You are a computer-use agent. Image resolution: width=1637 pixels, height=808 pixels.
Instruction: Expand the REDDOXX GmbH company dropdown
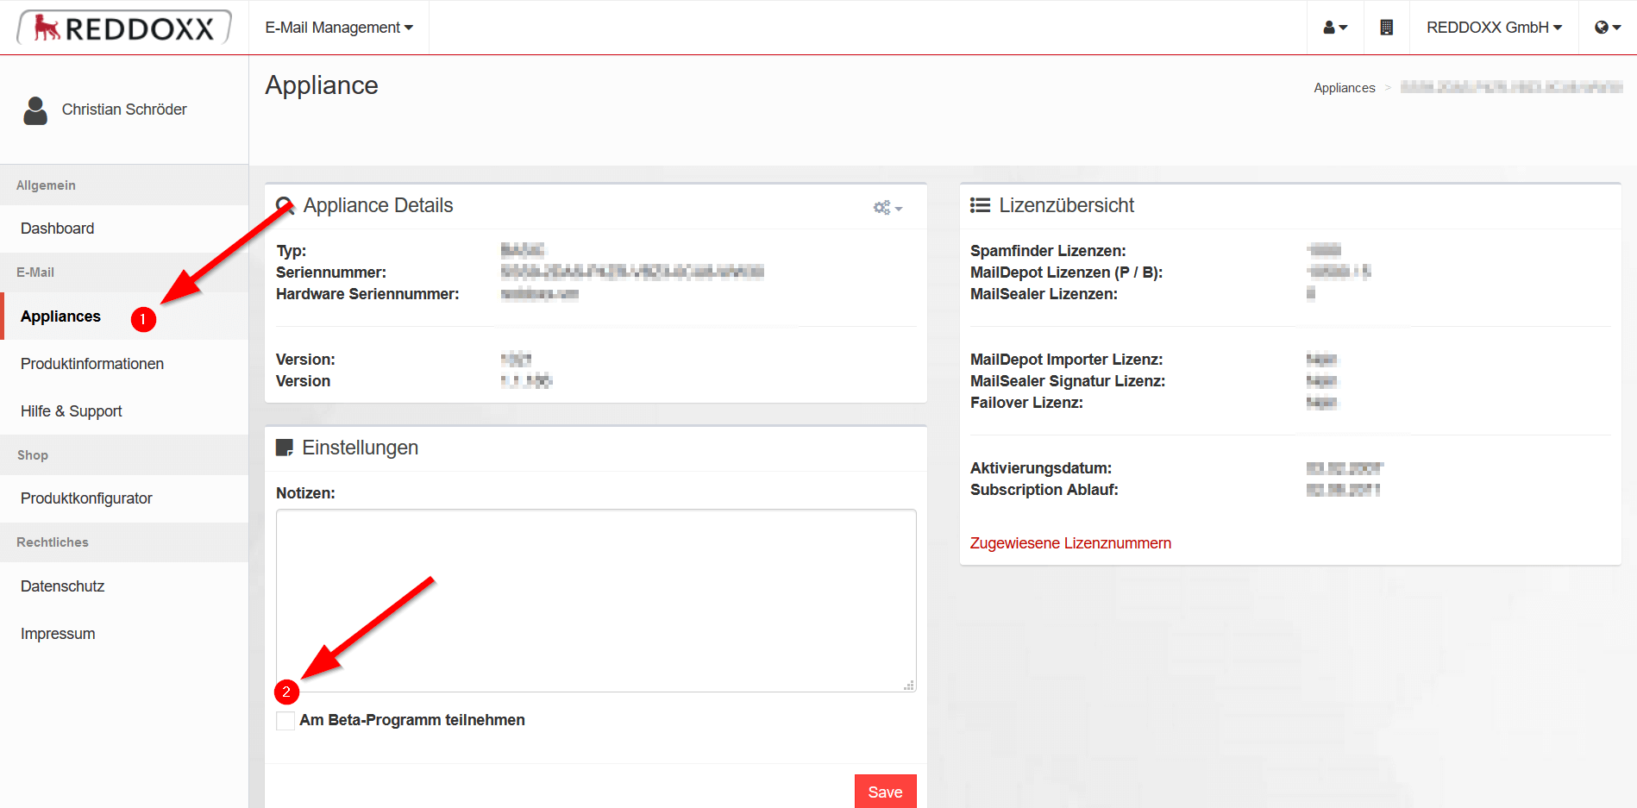click(1494, 27)
